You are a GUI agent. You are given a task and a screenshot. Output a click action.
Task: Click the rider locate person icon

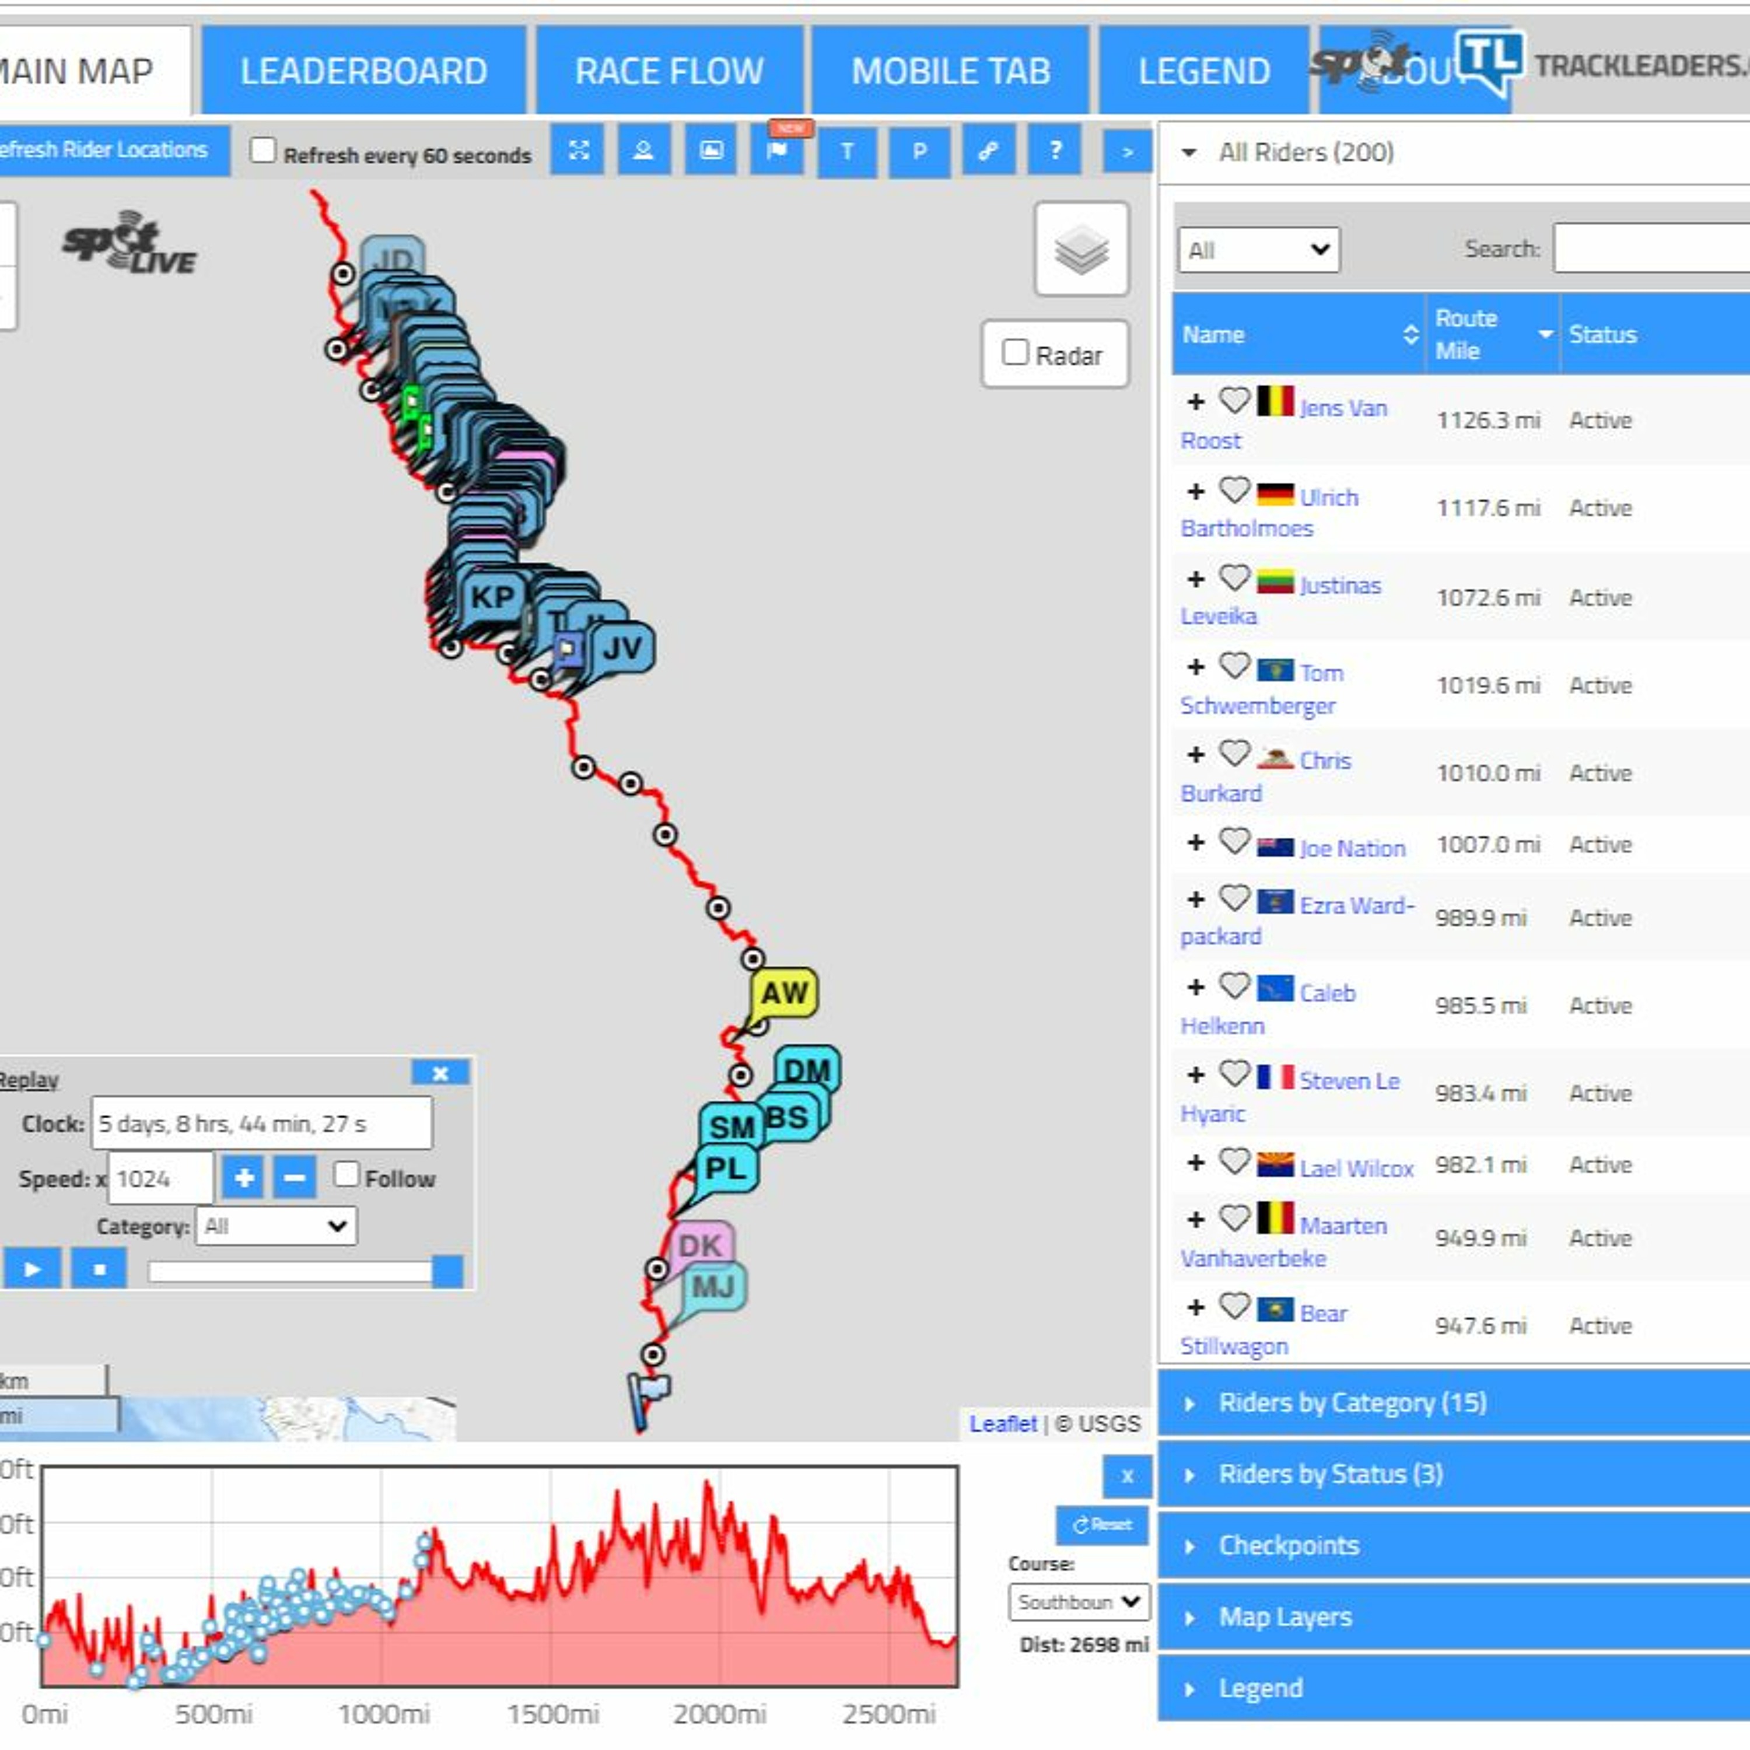tap(643, 150)
